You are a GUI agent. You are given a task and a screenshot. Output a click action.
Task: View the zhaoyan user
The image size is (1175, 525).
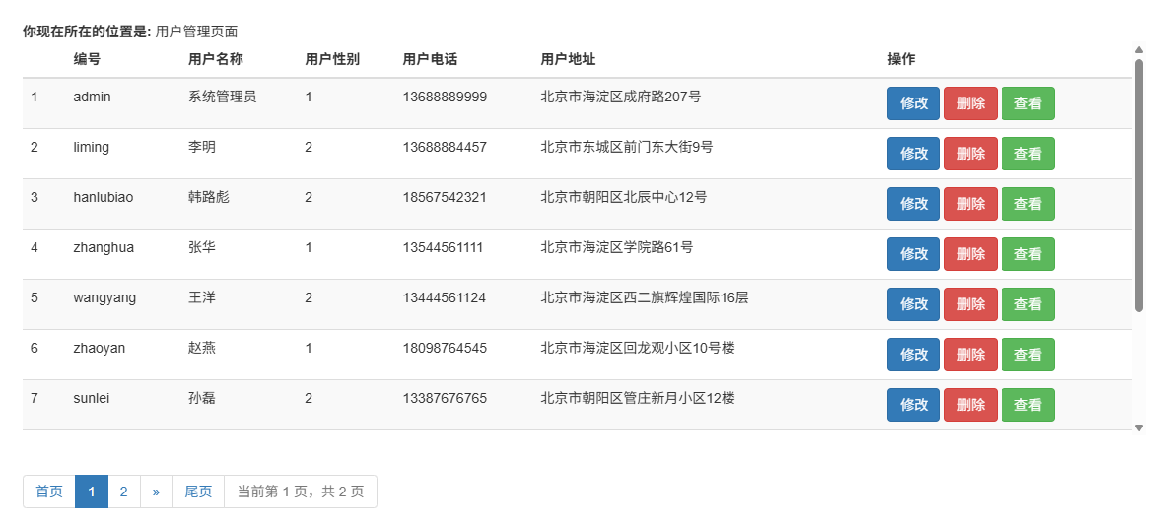[1027, 355]
